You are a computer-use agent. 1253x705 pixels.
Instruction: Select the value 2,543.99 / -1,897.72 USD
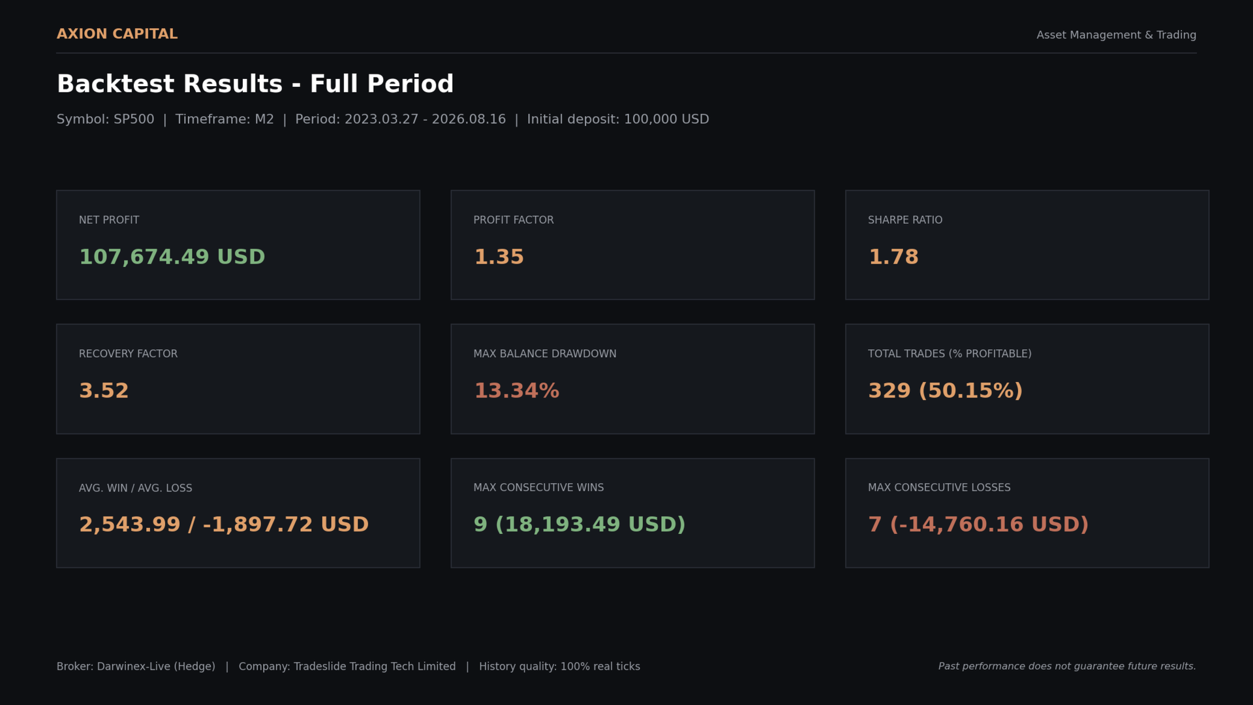(224, 525)
